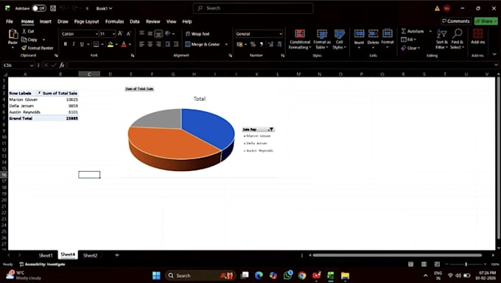Toggle Italic formatting
The image size is (501, 283).
pyautogui.click(x=74, y=44)
